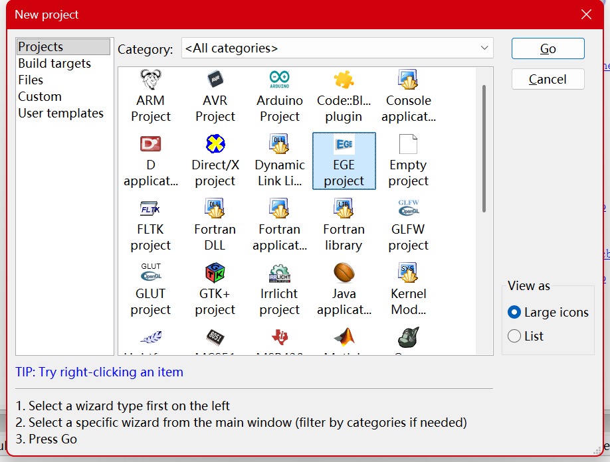Select the Code::Blocks plugin puzzle icon
Viewport: 610px width, 462px height.
[x=344, y=81]
